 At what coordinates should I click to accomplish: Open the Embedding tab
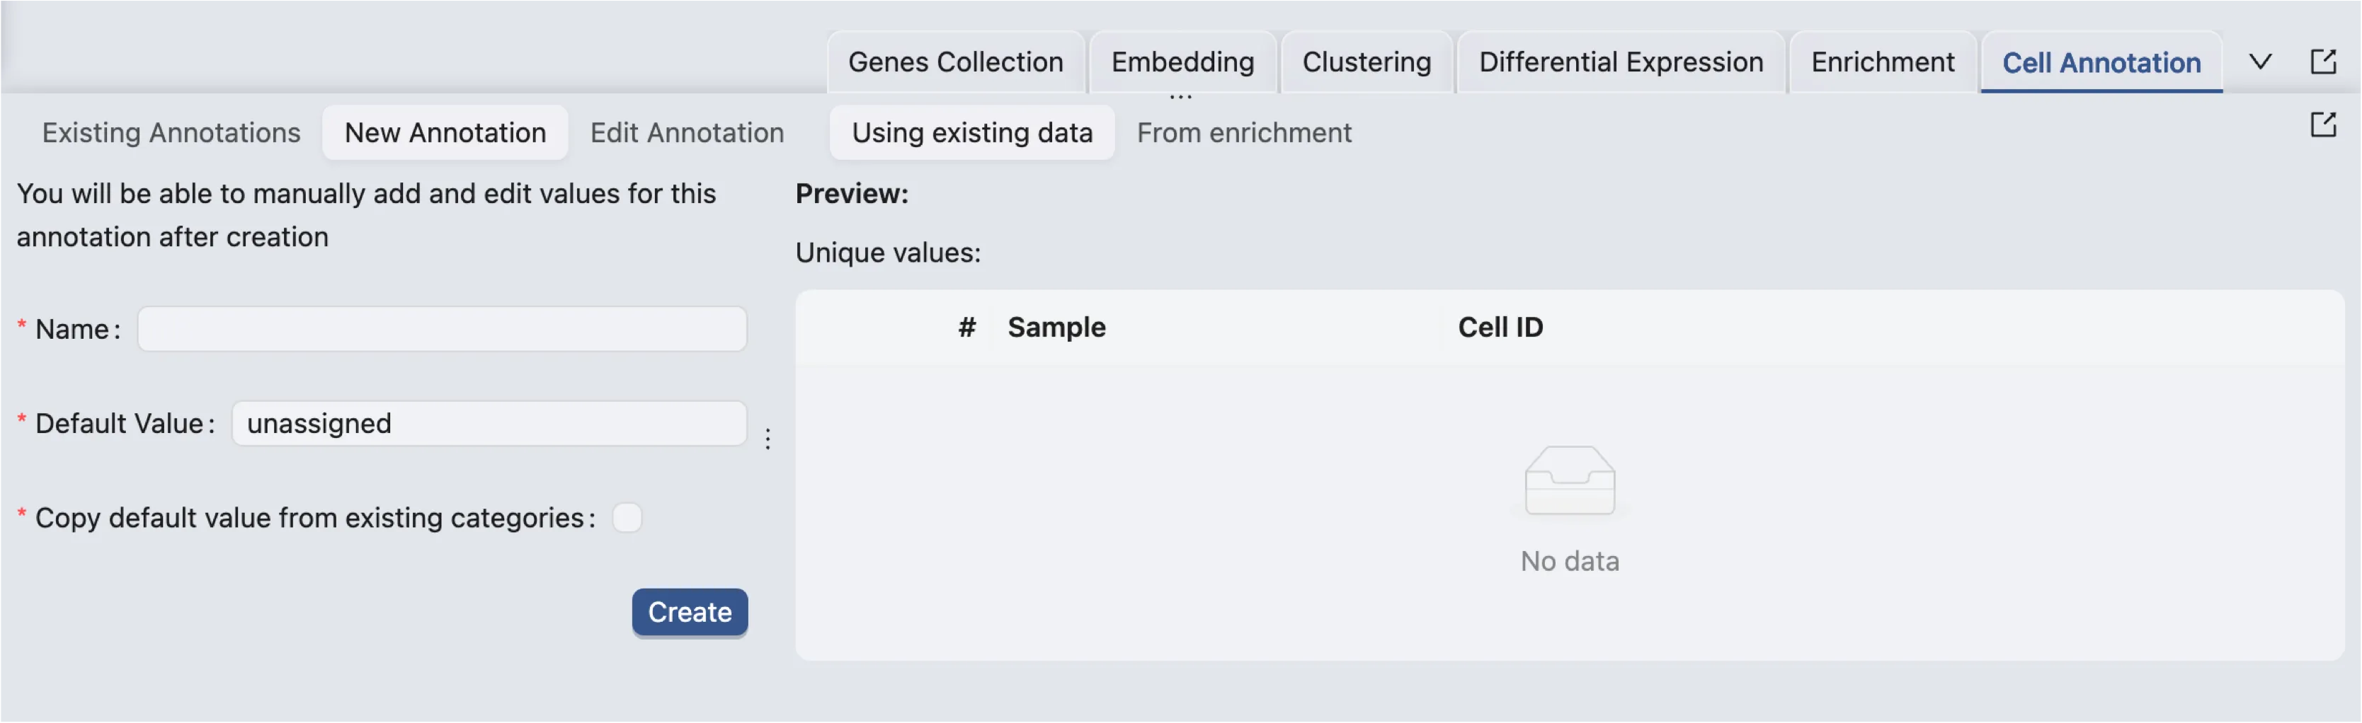pos(1182,62)
